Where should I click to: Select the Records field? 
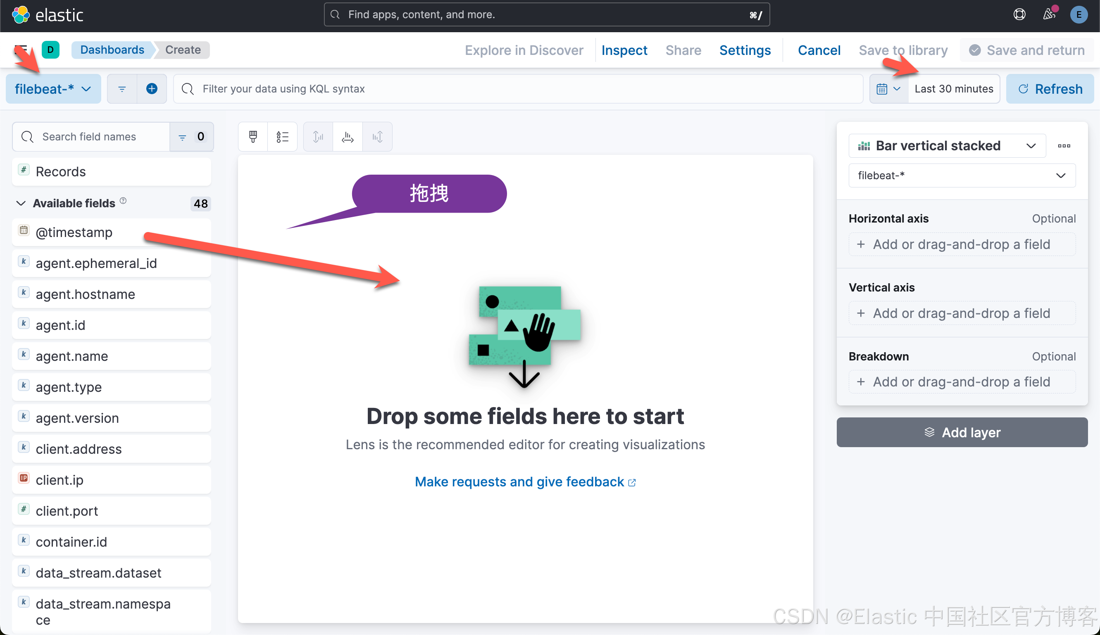pyautogui.click(x=111, y=171)
